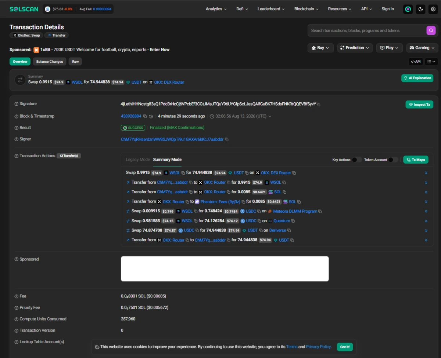
Task: Click the 13 Transfer(s) badge
Action: pos(69,156)
